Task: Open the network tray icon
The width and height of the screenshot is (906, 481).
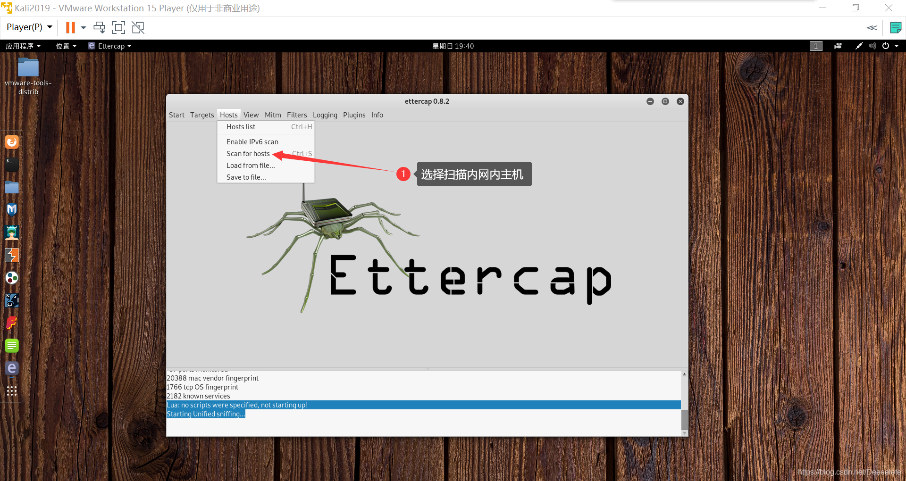Action: (x=859, y=46)
